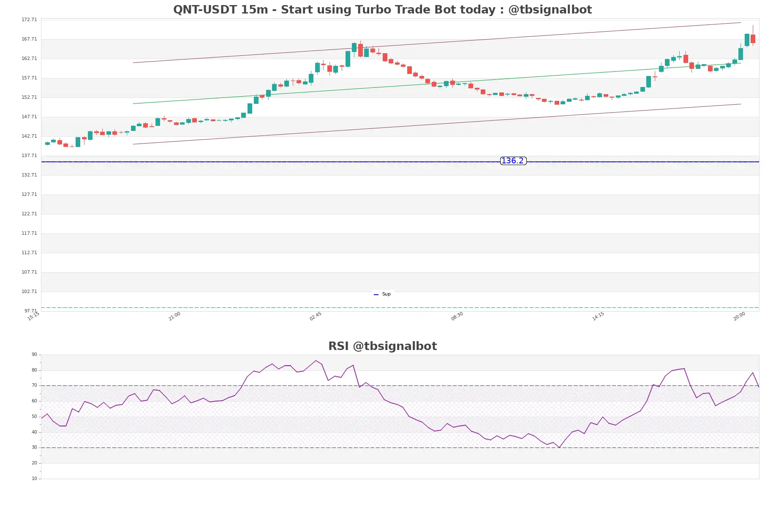Click the blue legend line marker beside Sup

[376, 294]
